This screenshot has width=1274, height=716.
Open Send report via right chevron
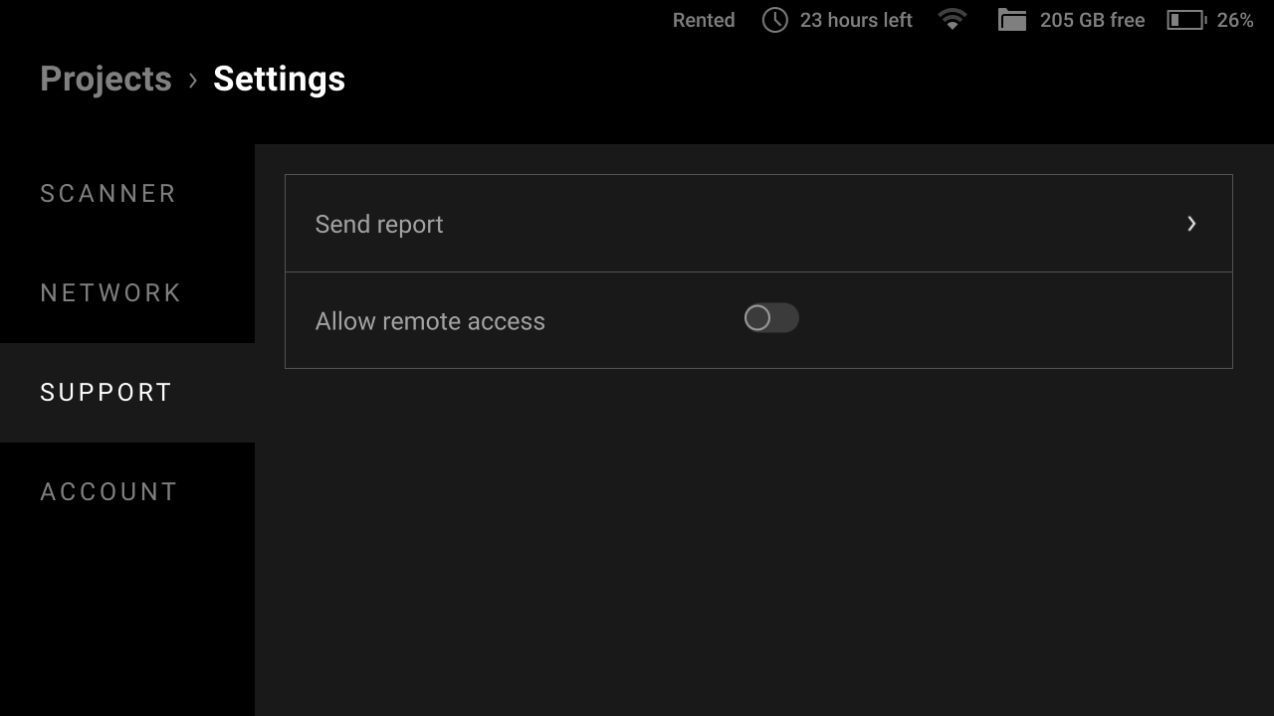pyautogui.click(x=1191, y=224)
